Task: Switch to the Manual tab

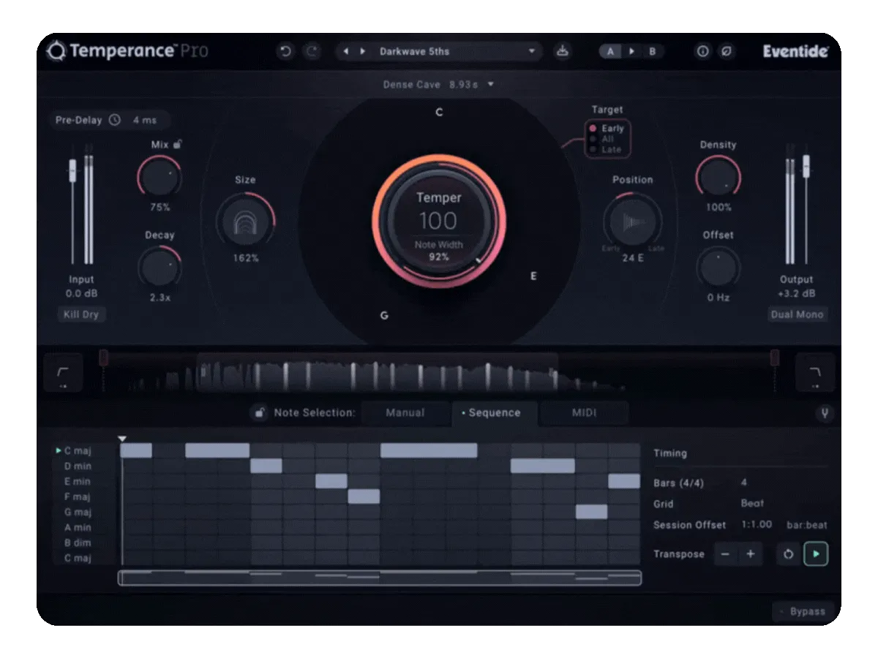Action: point(405,413)
